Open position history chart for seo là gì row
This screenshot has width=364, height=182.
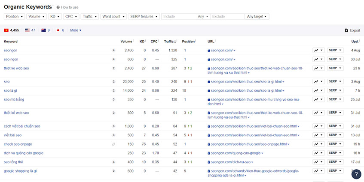318,90
